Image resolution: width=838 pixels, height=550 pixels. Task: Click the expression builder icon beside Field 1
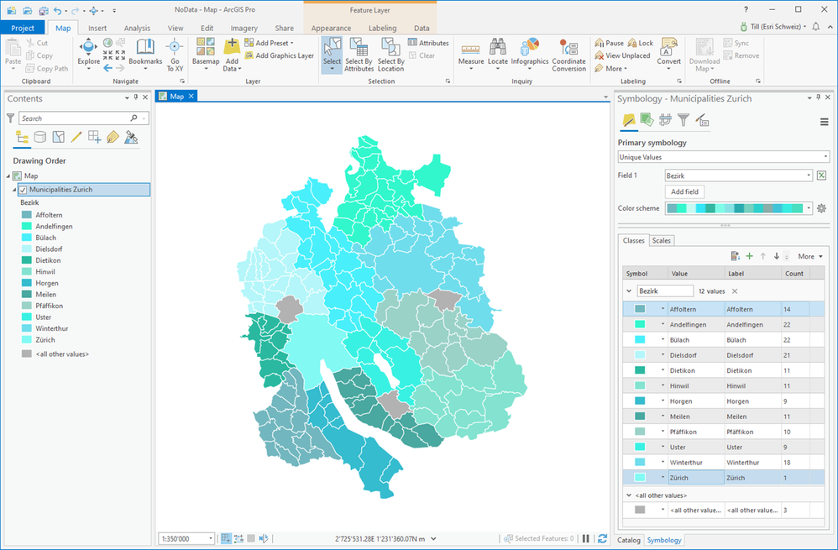tap(822, 175)
